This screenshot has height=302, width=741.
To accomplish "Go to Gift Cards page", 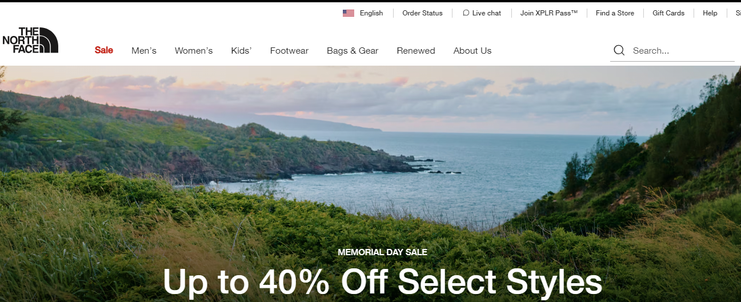I will click(x=668, y=13).
